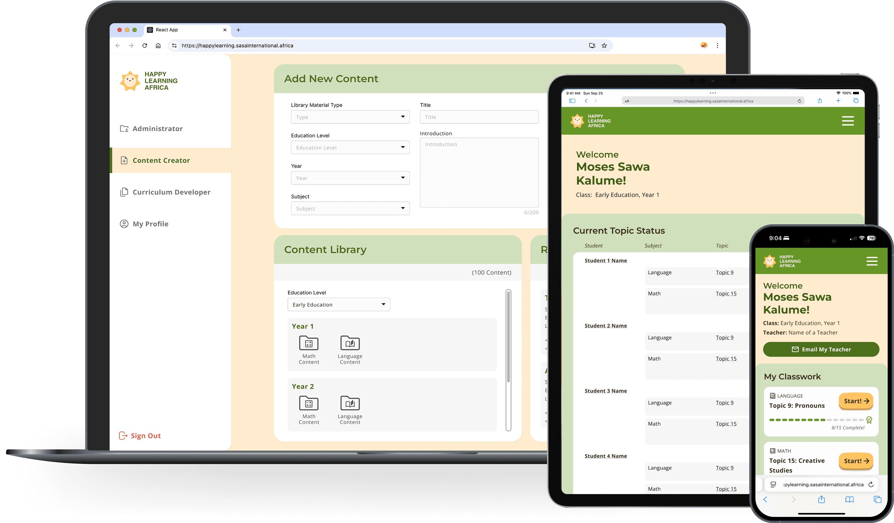The image size is (894, 523).
Task: Open hamburger menu on the phone
Action: click(872, 261)
